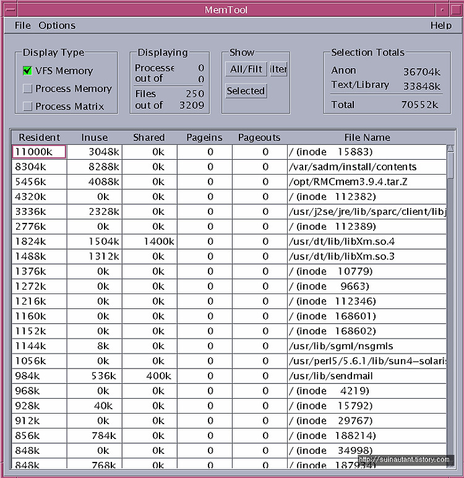
Task: Click the Total 70552k value
Action: tap(420, 105)
